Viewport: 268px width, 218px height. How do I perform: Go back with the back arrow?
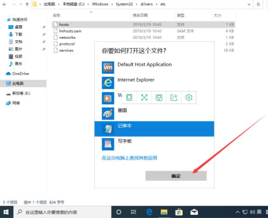coord(5,4)
